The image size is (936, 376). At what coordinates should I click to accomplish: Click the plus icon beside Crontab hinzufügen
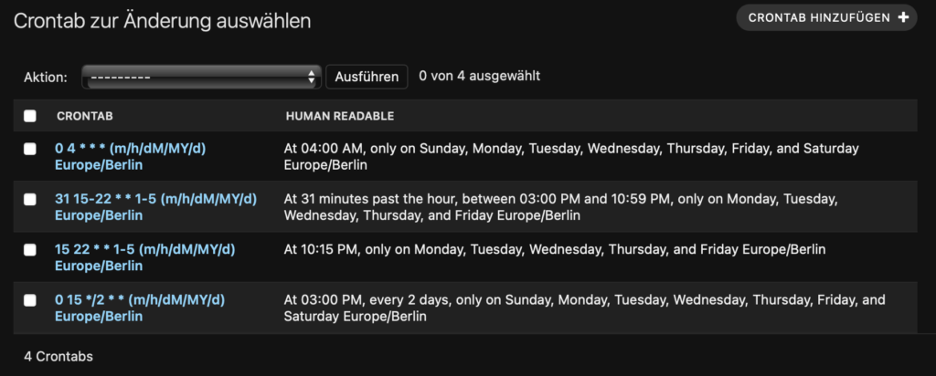click(903, 17)
